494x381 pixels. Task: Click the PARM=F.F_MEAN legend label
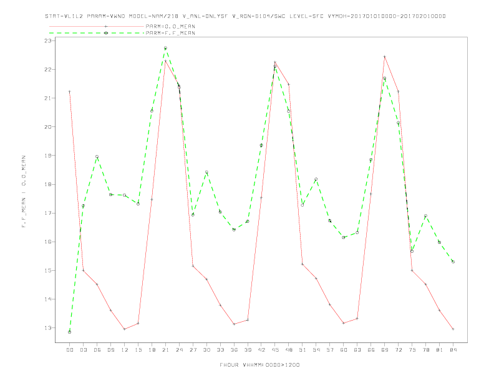pyautogui.click(x=170, y=33)
